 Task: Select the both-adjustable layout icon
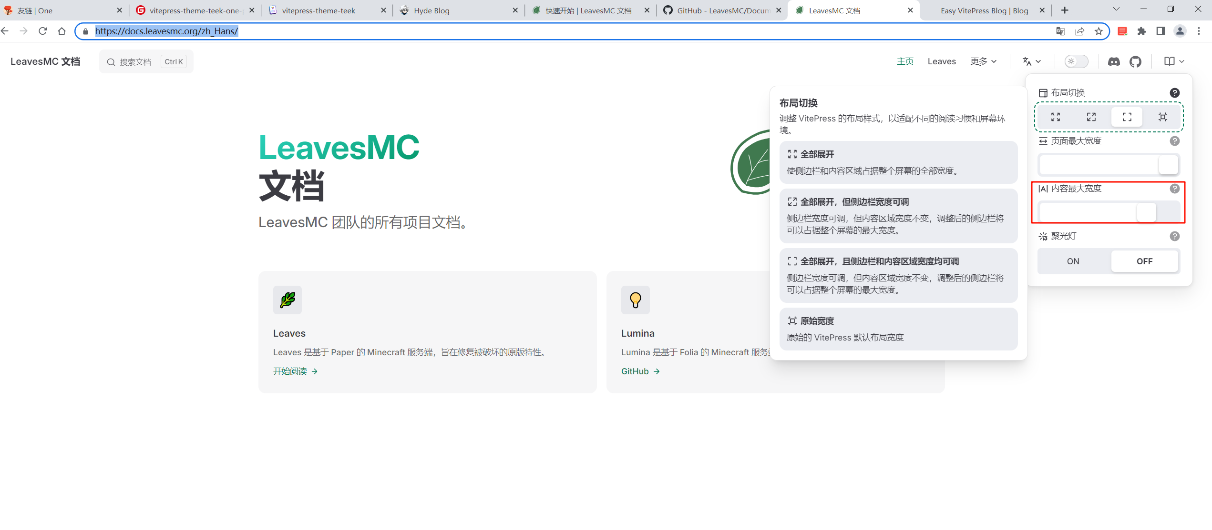coord(1127,117)
